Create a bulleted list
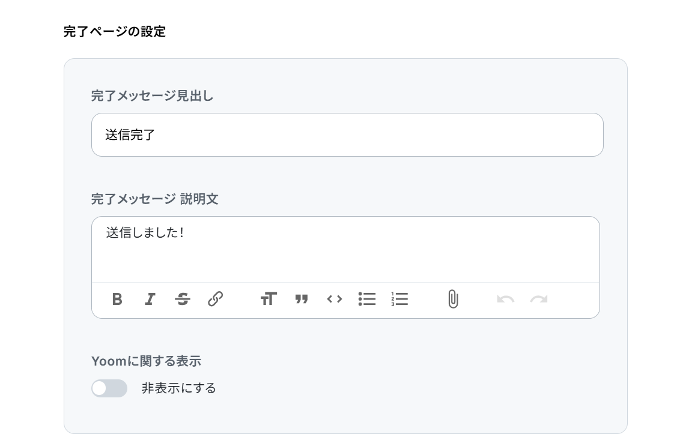Screen dimensions: 698x443 [x=367, y=299]
